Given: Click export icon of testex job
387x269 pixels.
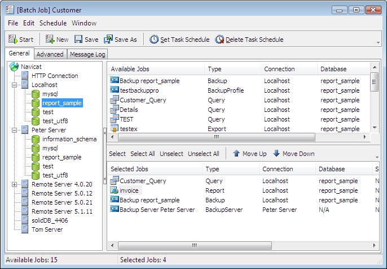Looking at the screenshot, I should tap(115, 129).
